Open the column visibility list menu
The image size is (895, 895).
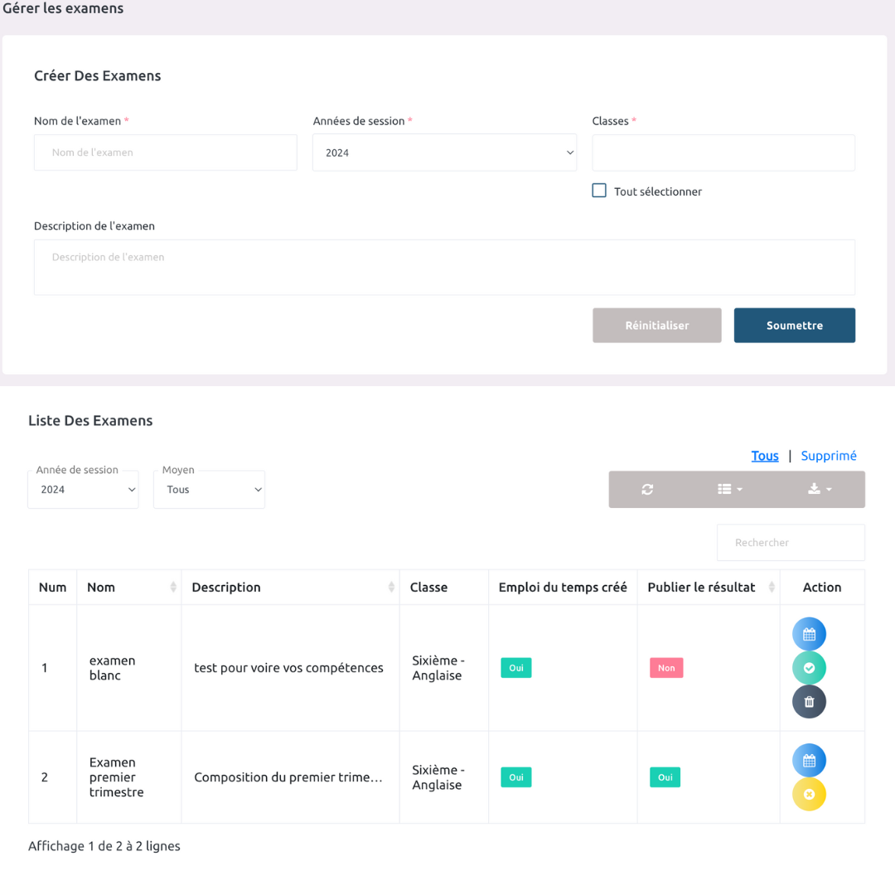729,490
